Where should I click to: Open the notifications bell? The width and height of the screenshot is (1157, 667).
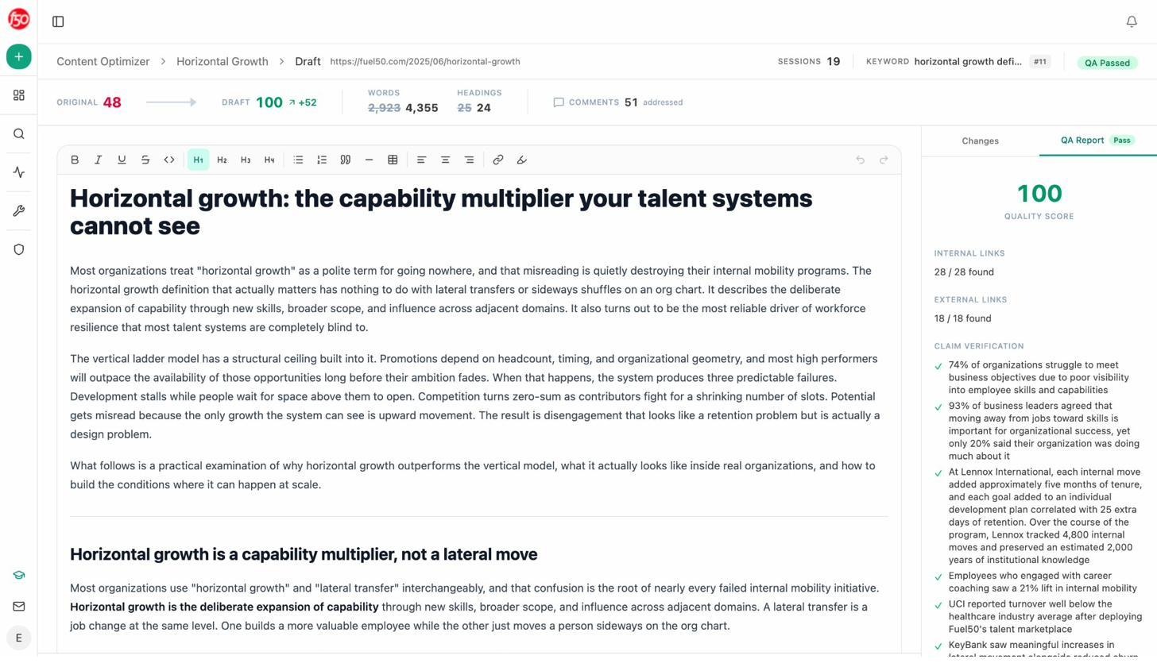tap(1132, 21)
